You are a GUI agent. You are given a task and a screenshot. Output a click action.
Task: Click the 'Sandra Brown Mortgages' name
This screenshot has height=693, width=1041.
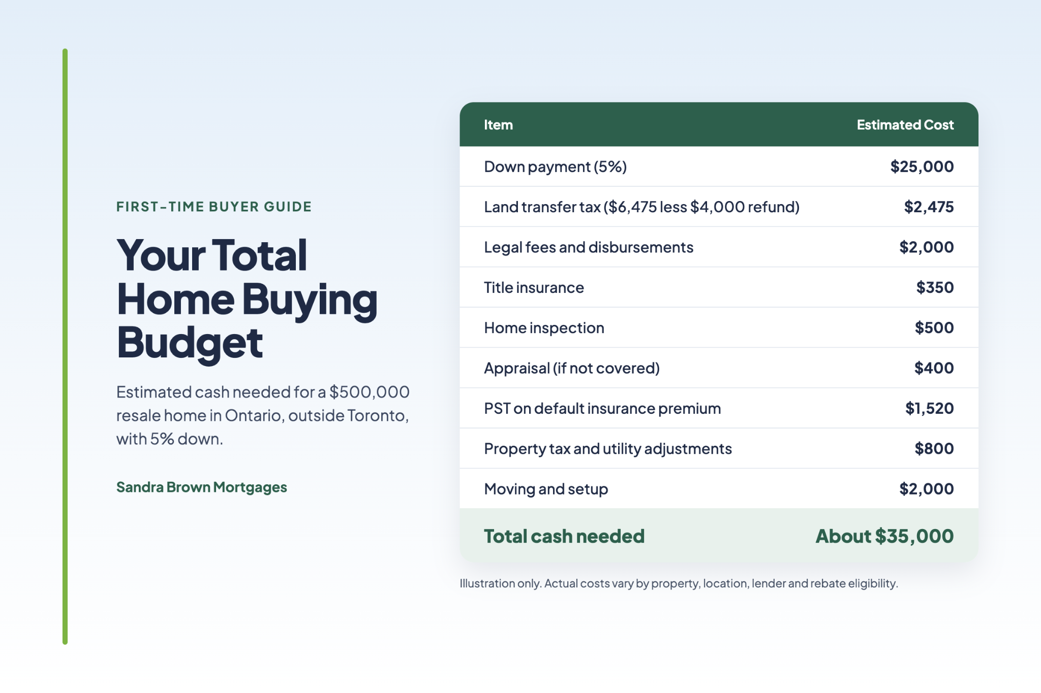201,487
